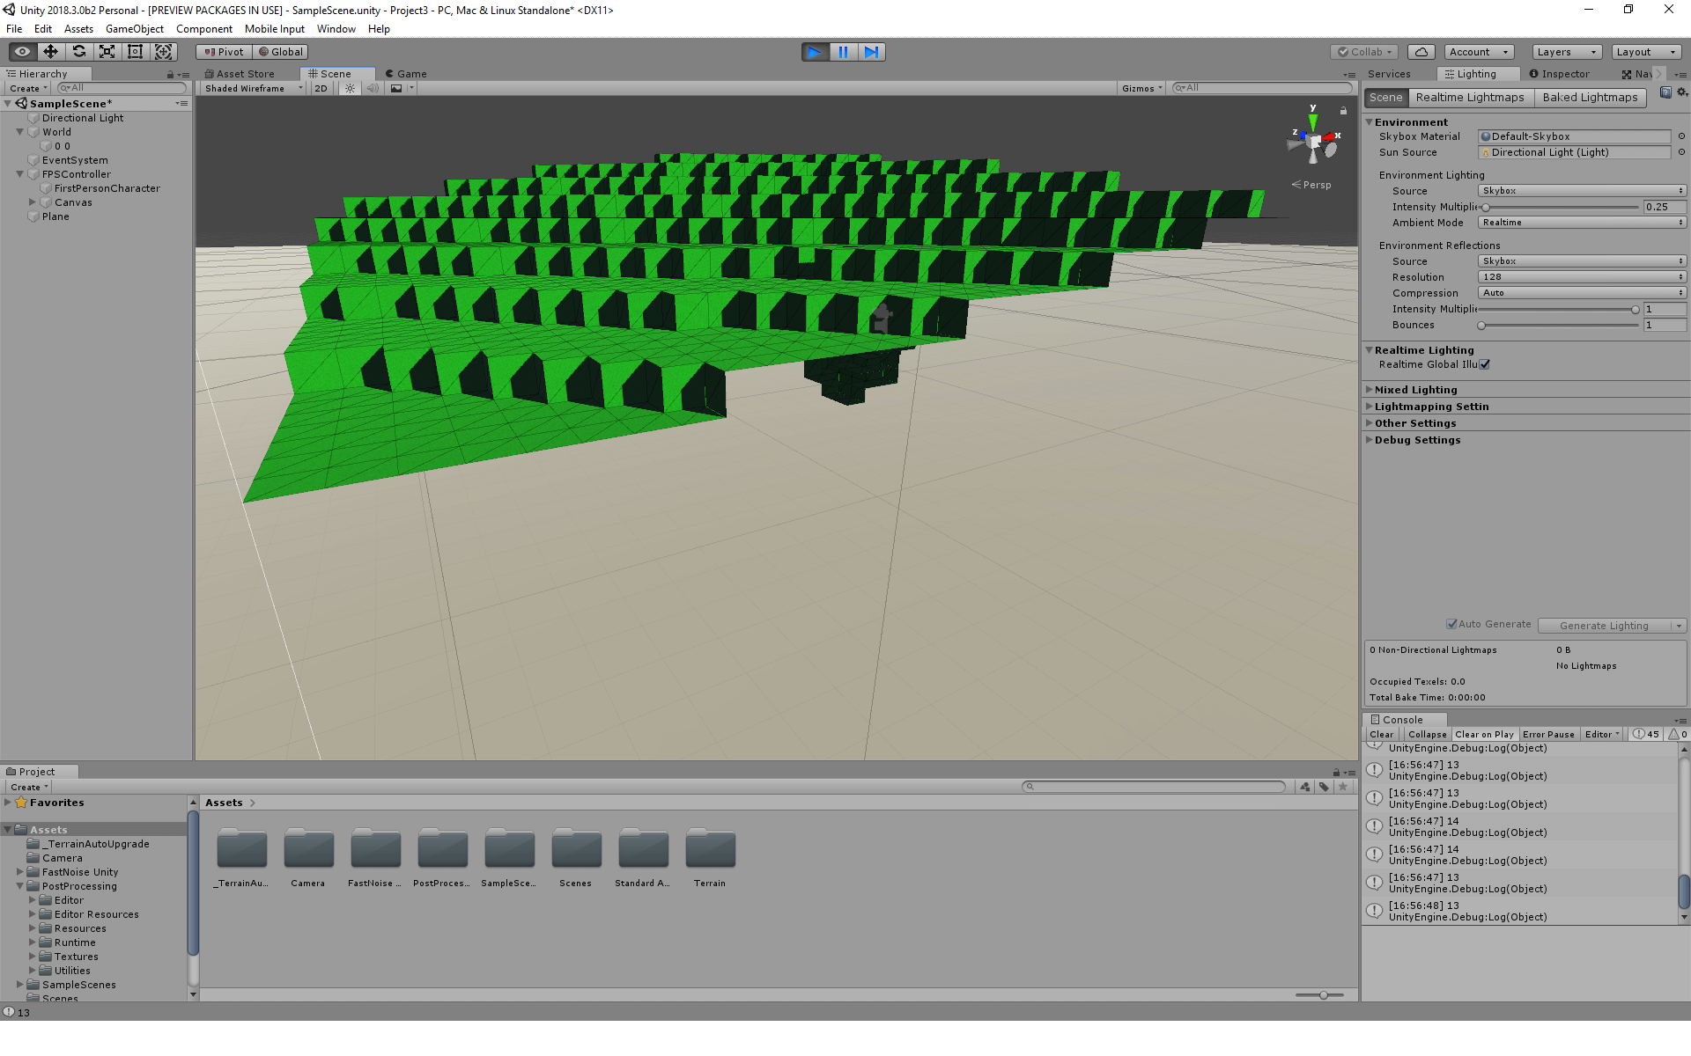Open the Ambient Mode dropdown
The height and width of the screenshot is (1056, 1691).
point(1582,223)
